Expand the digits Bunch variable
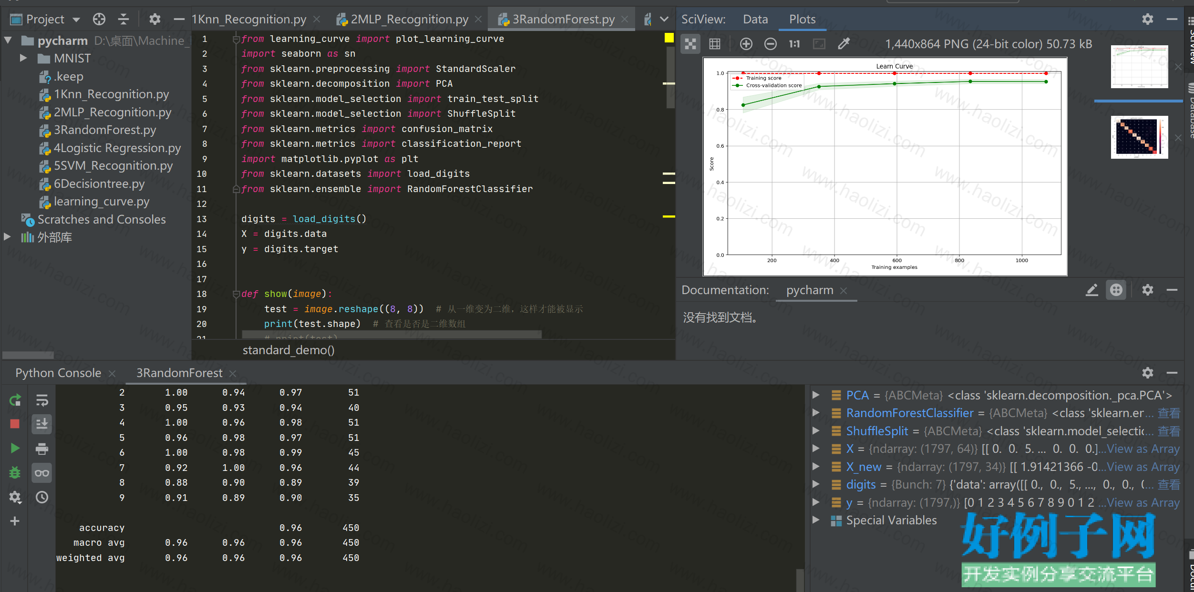The image size is (1194, 592). pyautogui.click(x=816, y=484)
